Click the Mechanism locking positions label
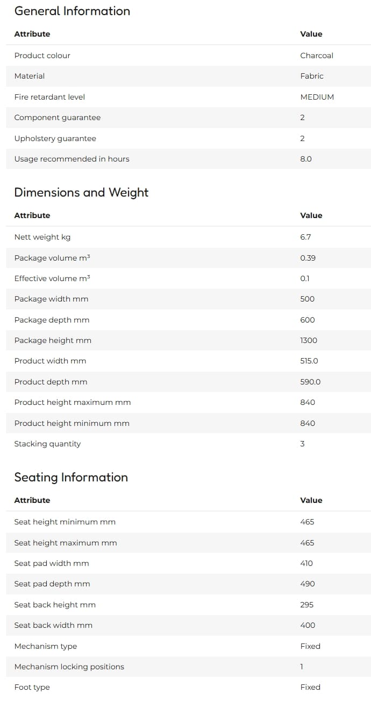This screenshot has height=707, width=371. pos(69,667)
